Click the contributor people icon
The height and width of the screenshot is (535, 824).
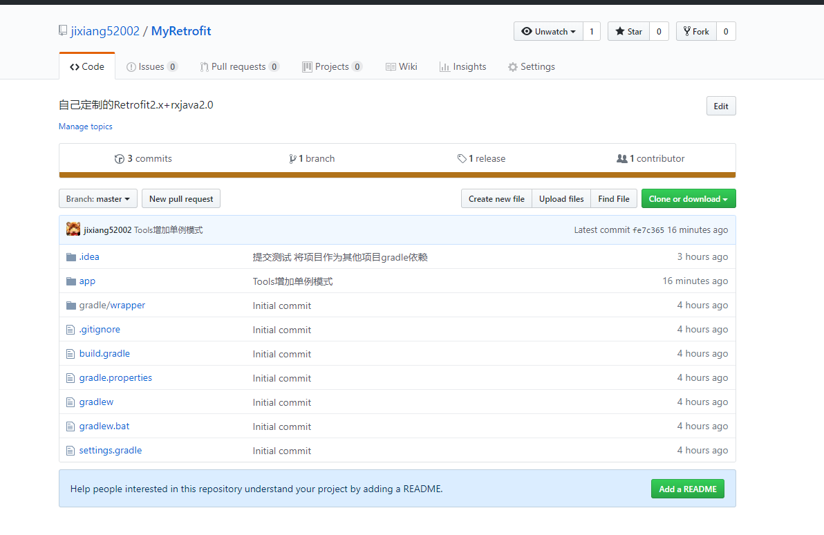pos(621,159)
